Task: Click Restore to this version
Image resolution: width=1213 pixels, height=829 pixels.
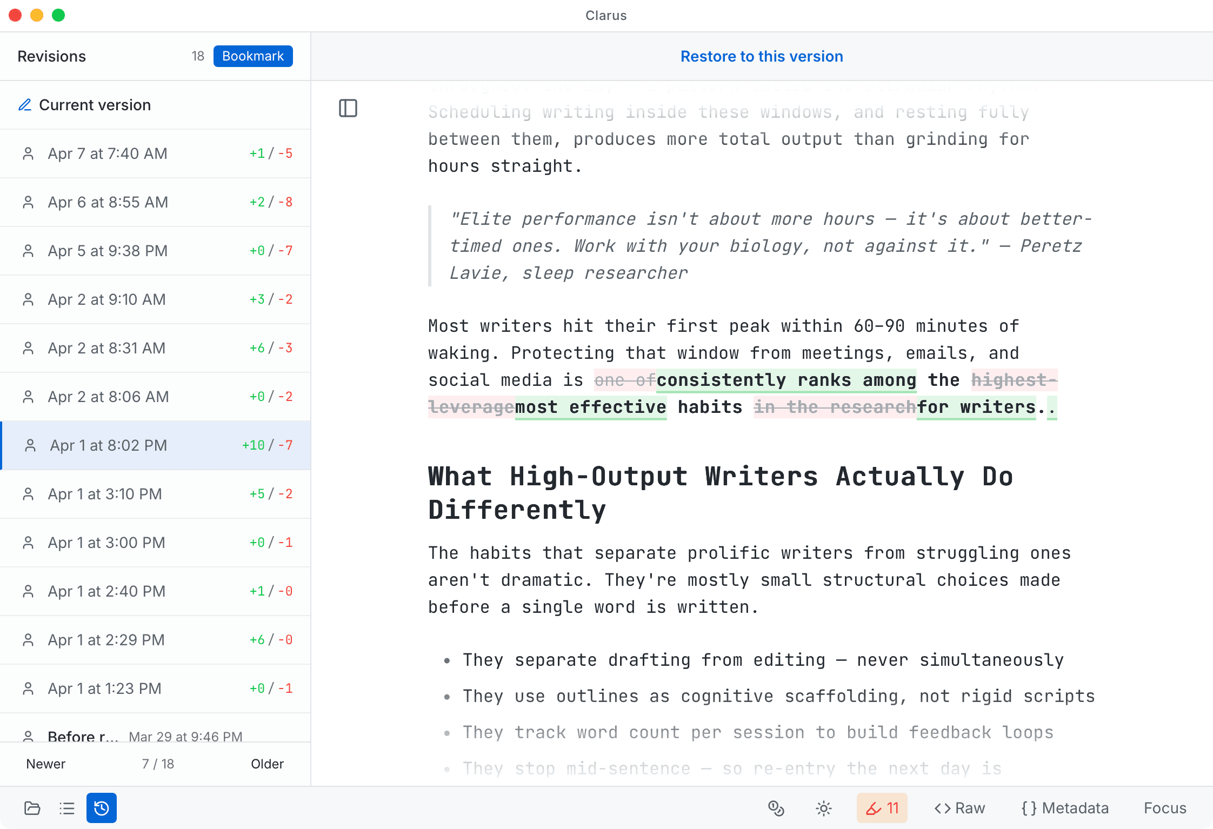Action: 762,56
